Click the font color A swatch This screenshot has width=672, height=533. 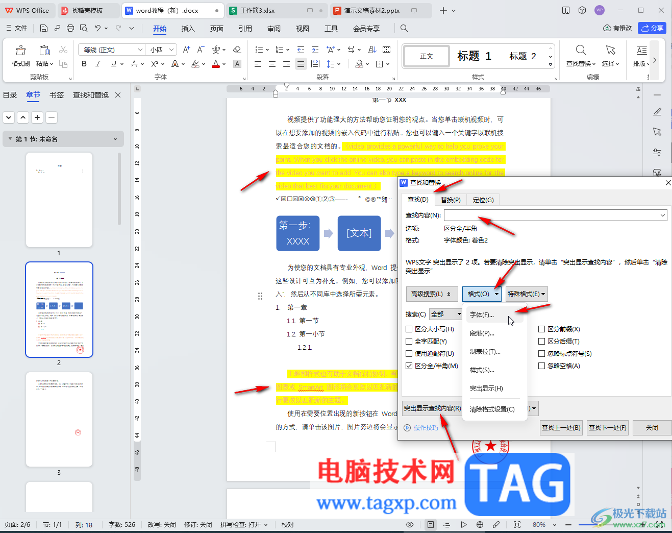216,64
